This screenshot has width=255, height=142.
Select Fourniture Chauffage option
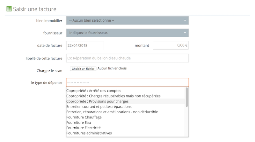[x=125, y=117]
